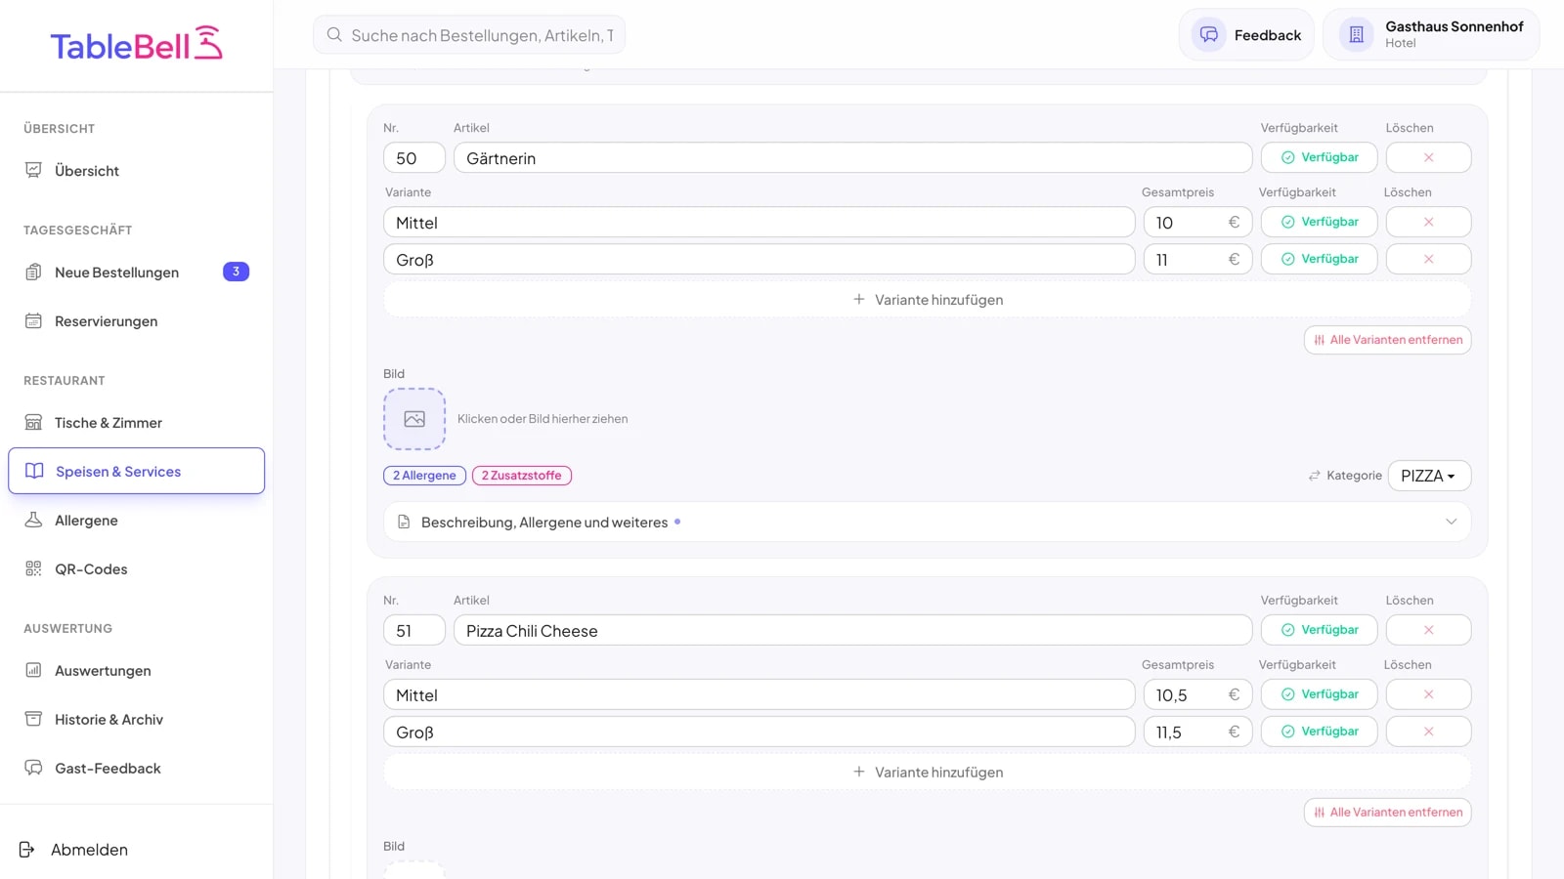Open QR-Codes in the sidebar
1564x879 pixels.
[x=136, y=569]
